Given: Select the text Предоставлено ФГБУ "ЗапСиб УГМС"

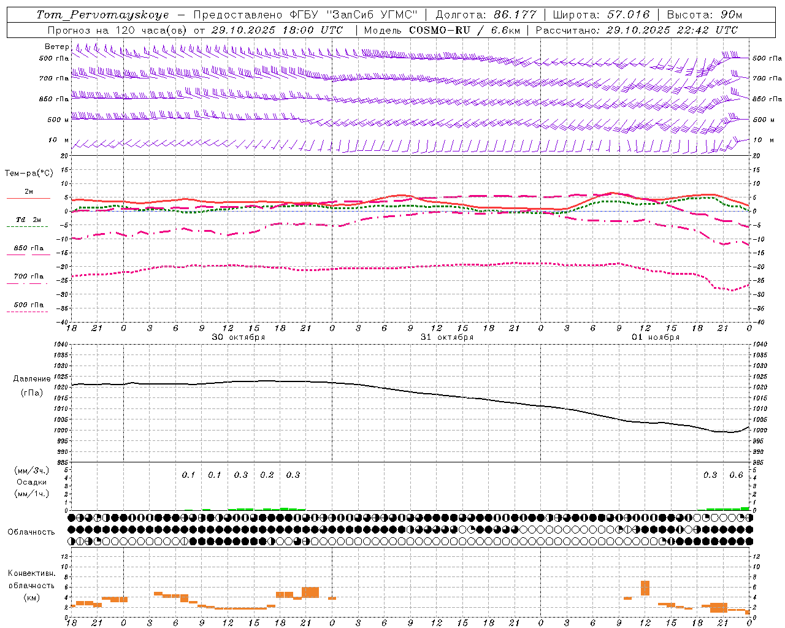Looking at the screenshot, I should tap(305, 15).
